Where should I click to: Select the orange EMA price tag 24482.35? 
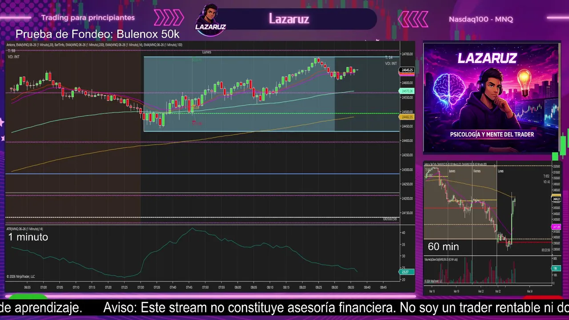point(407,117)
